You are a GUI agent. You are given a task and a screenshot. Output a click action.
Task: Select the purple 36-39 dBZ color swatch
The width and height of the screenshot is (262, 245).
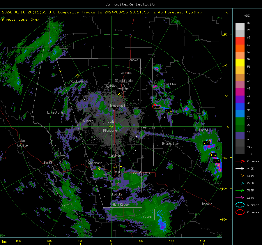240,99
